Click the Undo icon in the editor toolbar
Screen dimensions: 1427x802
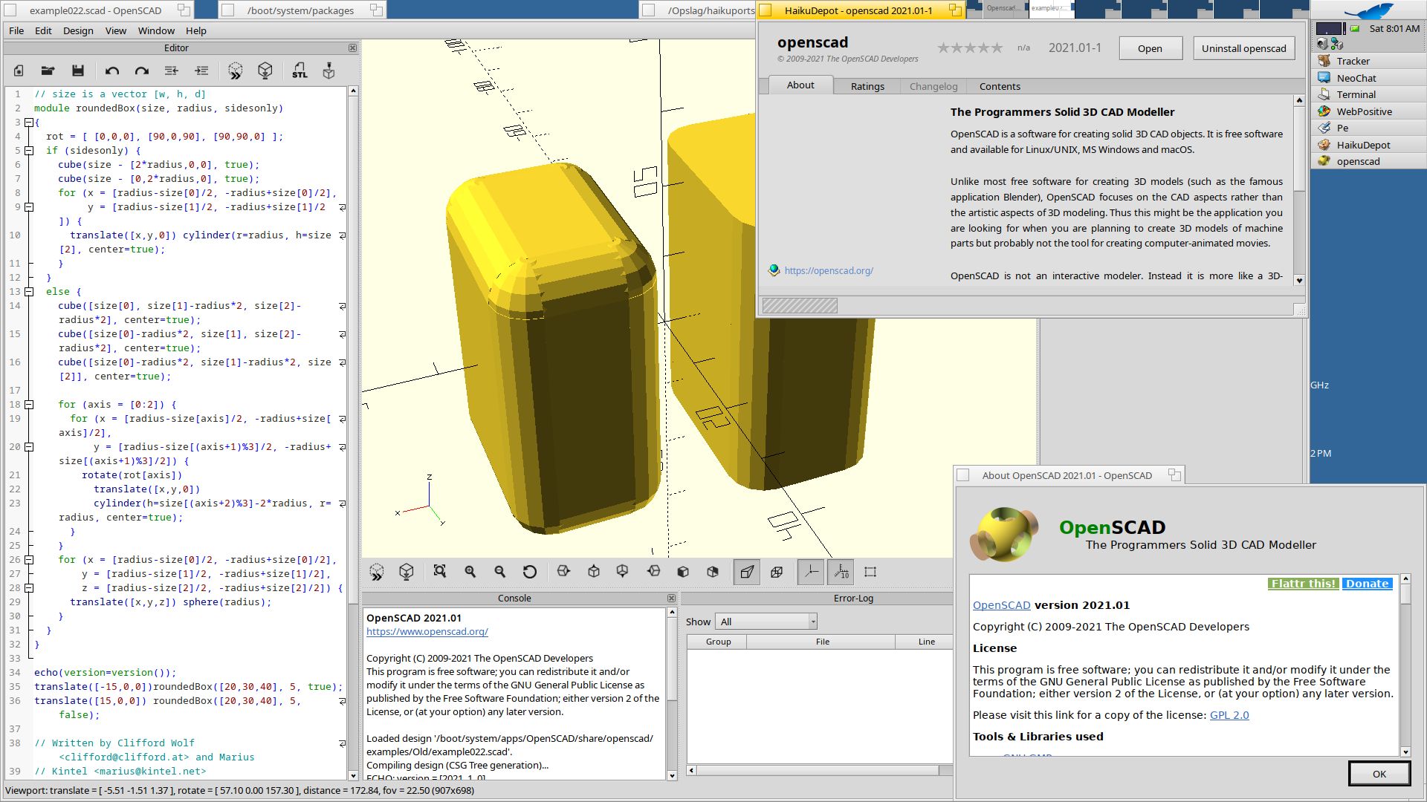click(112, 71)
